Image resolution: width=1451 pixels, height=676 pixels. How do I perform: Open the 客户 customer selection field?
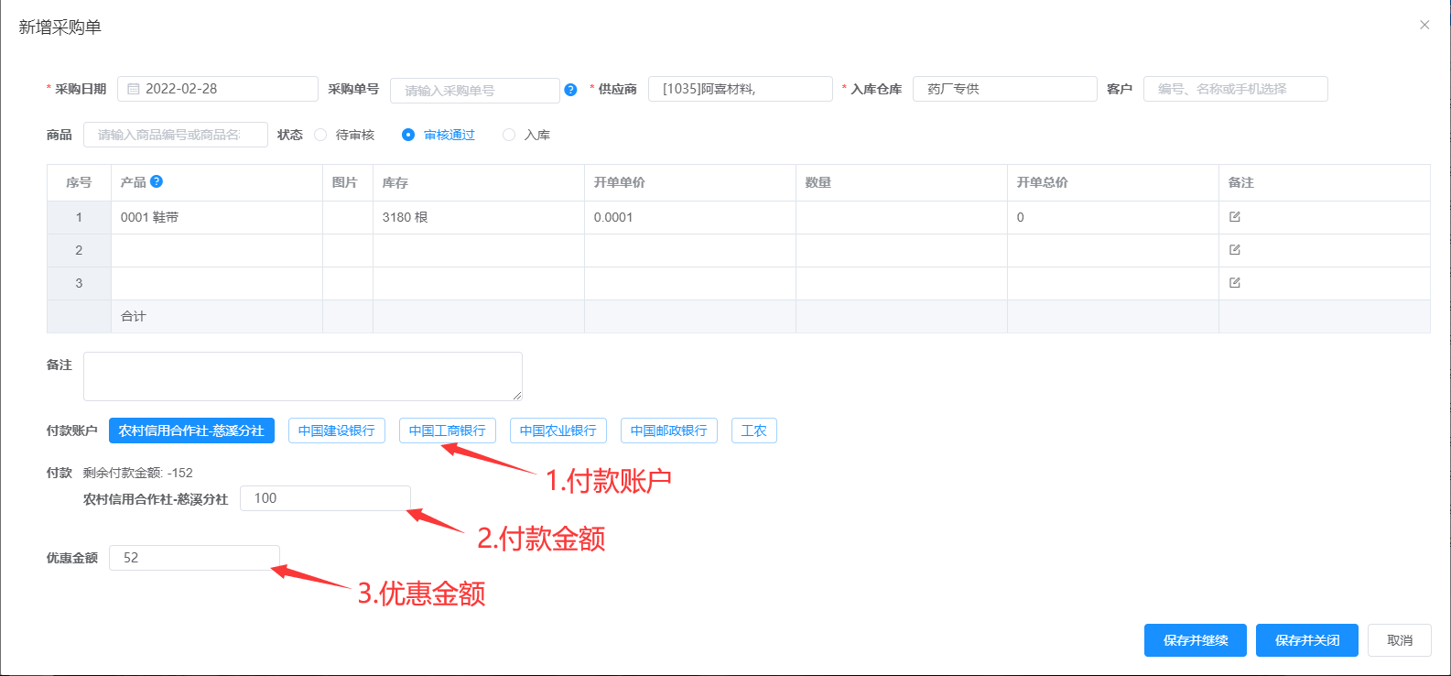1235,89
